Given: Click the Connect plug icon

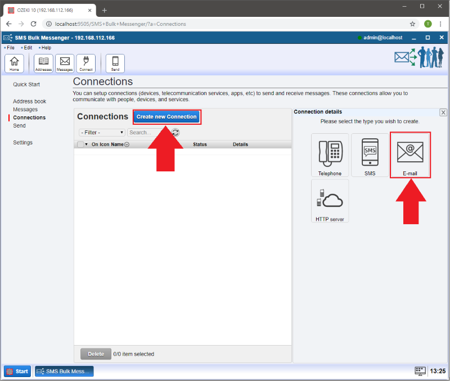Looking at the screenshot, I should (86, 63).
